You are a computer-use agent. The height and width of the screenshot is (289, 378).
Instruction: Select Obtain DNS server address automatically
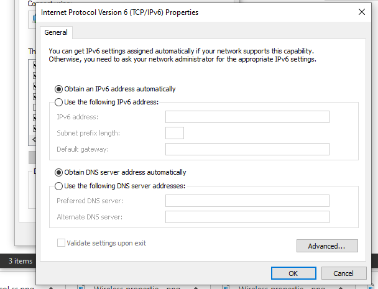(x=60, y=172)
